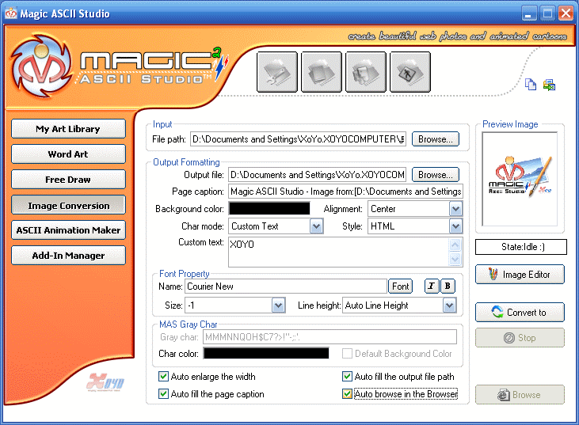Screen dimensions: 579x425
Task: Close the Magic ASCII Studio window
Action: [x=566, y=13]
